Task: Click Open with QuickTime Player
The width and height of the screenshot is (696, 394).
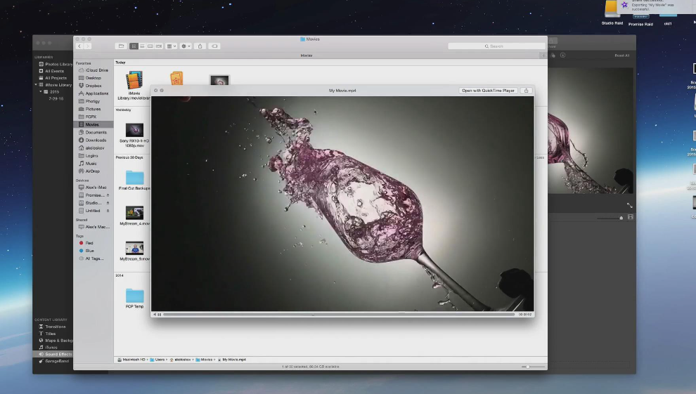Action: click(489, 91)
